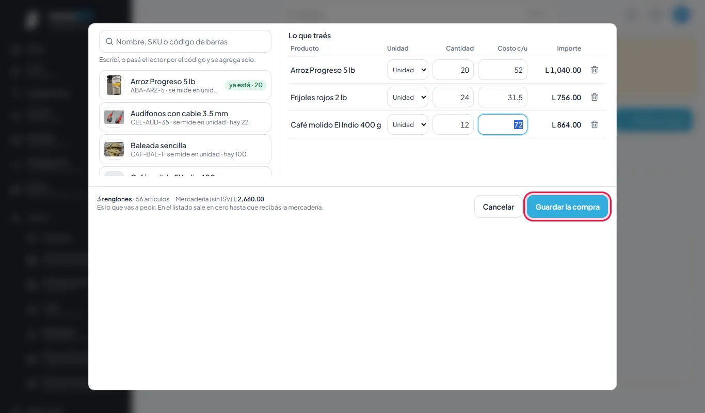Image resolution: width=705 pixels, height=413 pixels.
Task: Edit the unit cost for Arroz Progreso
Action: (x=503, y=70)
